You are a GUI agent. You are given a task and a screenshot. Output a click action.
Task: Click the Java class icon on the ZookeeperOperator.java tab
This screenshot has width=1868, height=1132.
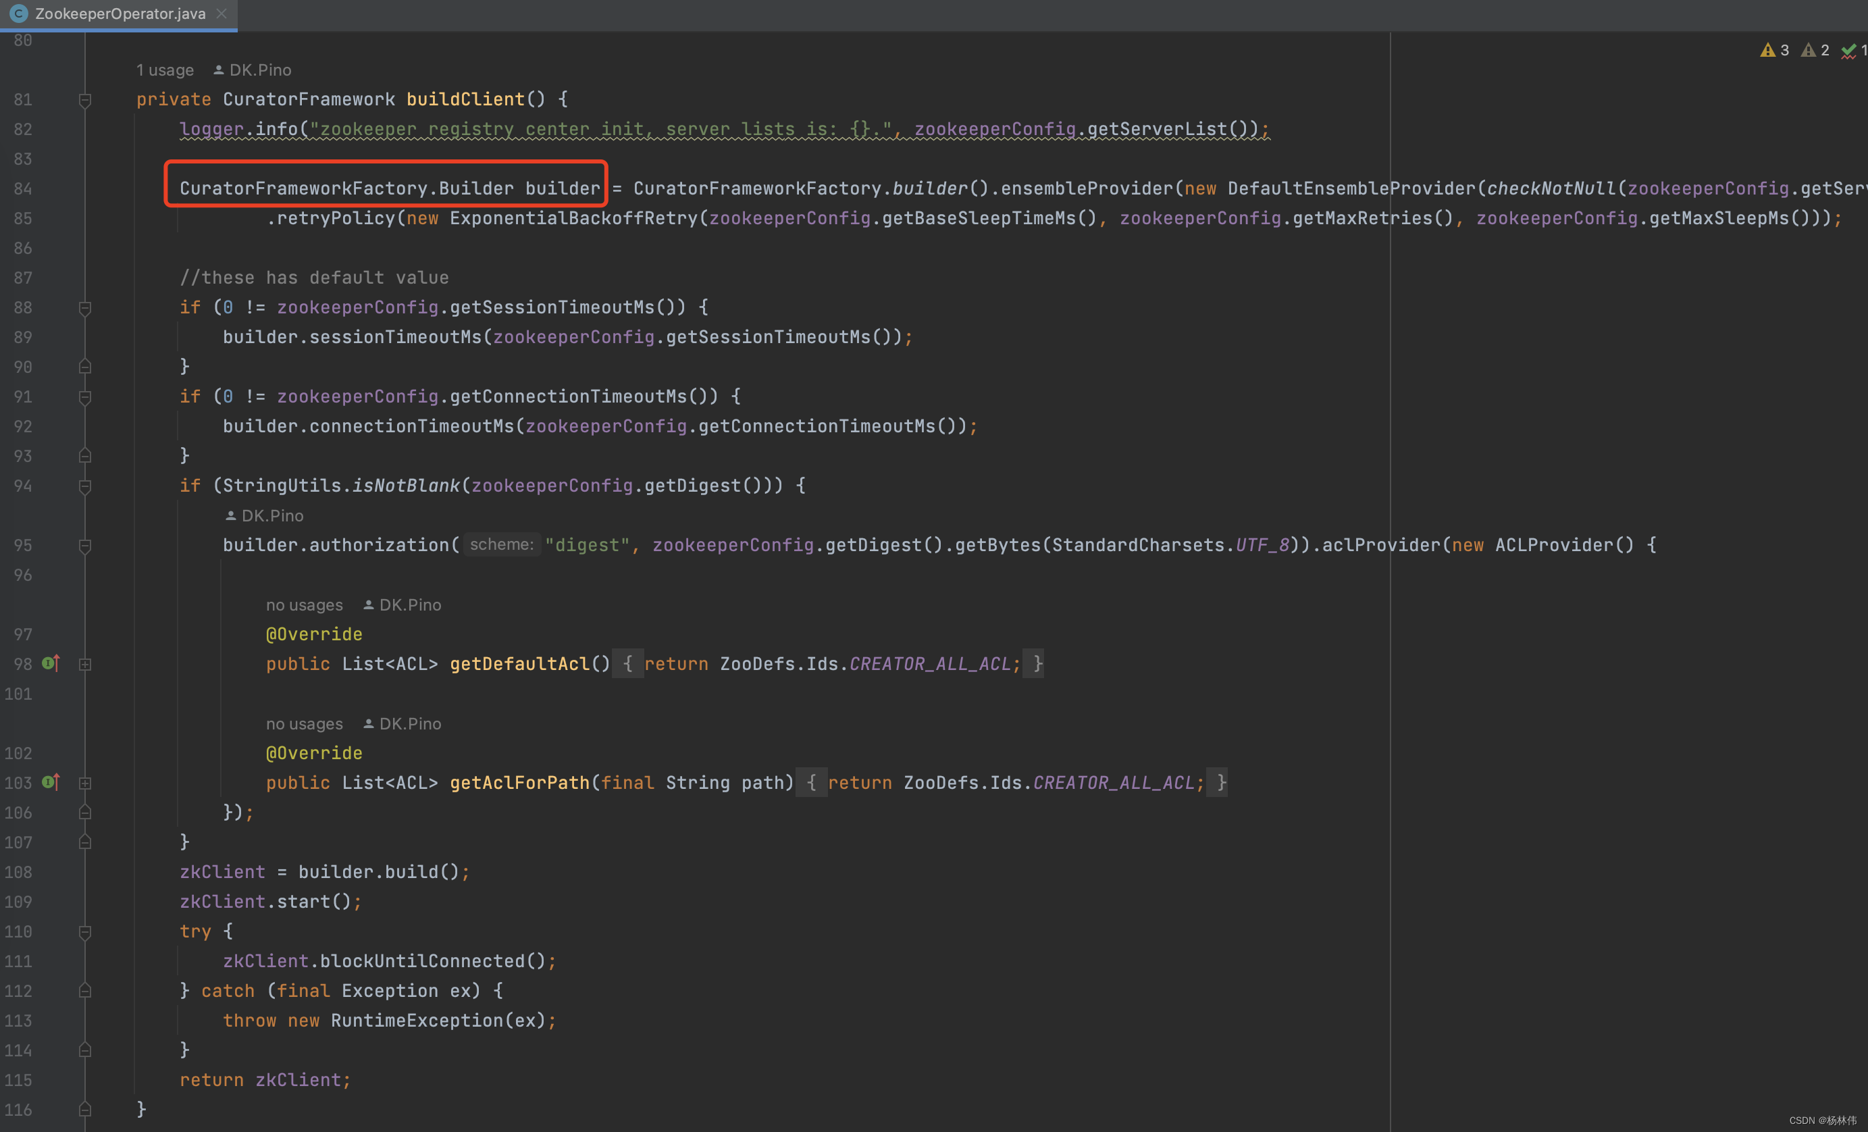pyautogui.click(x=19, y=14)
